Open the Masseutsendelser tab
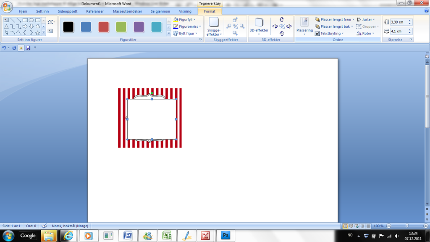This screenshot has height=242, width=430. point(128,11)
